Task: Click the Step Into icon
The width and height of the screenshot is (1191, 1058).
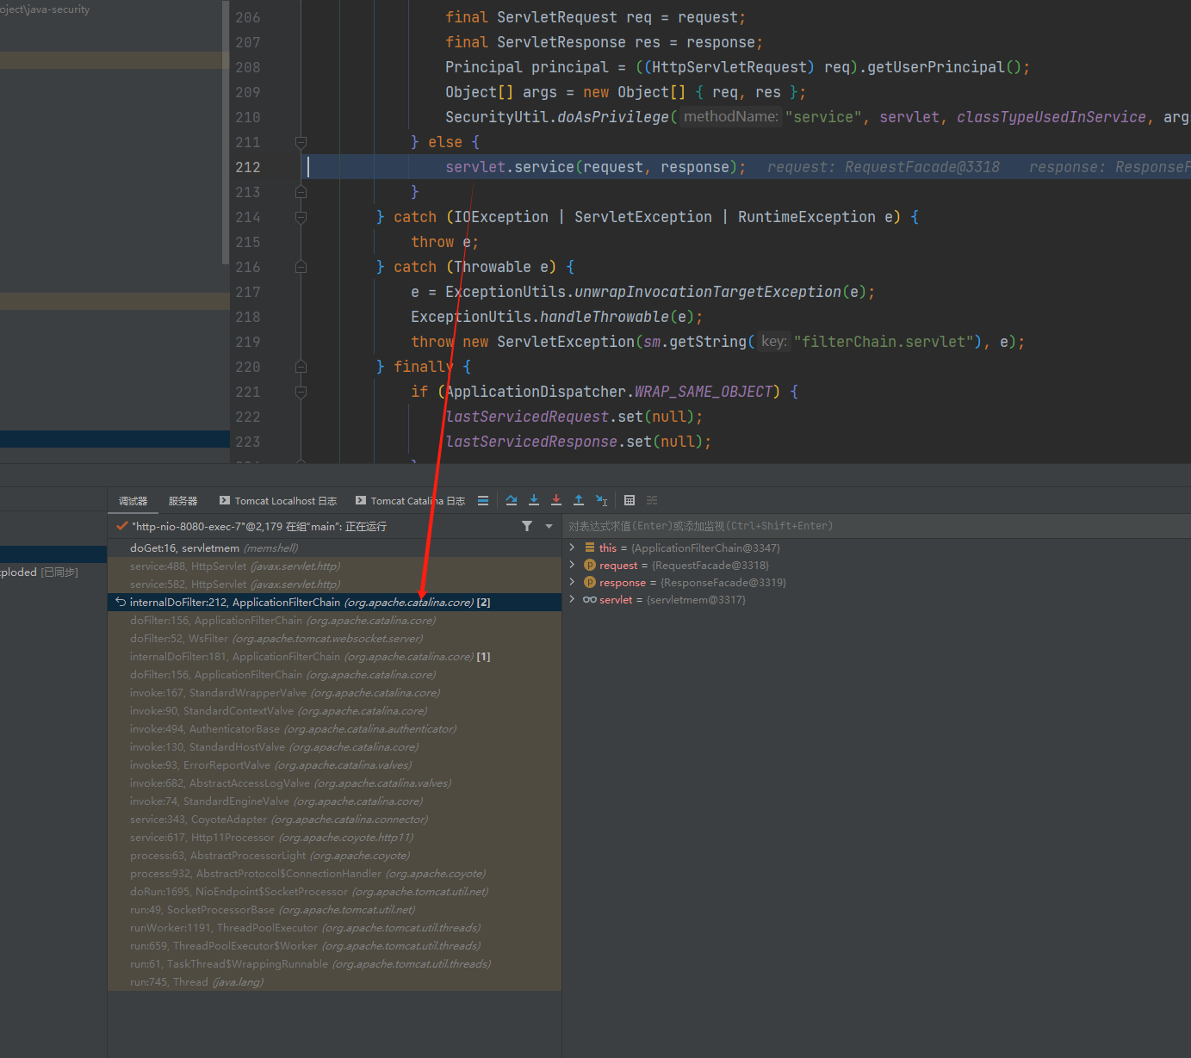Action: pyautogui.click(x=534, y=500)
